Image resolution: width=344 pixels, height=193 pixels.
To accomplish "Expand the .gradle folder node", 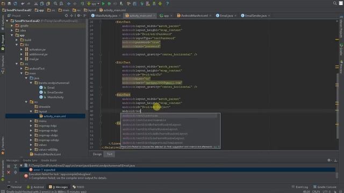I will click(12, 26).
